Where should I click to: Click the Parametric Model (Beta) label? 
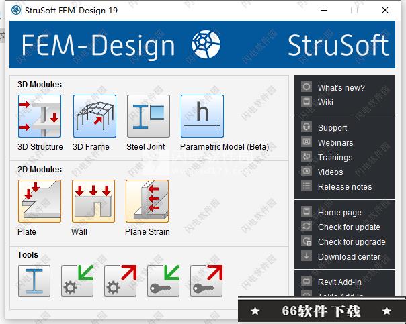225,147
